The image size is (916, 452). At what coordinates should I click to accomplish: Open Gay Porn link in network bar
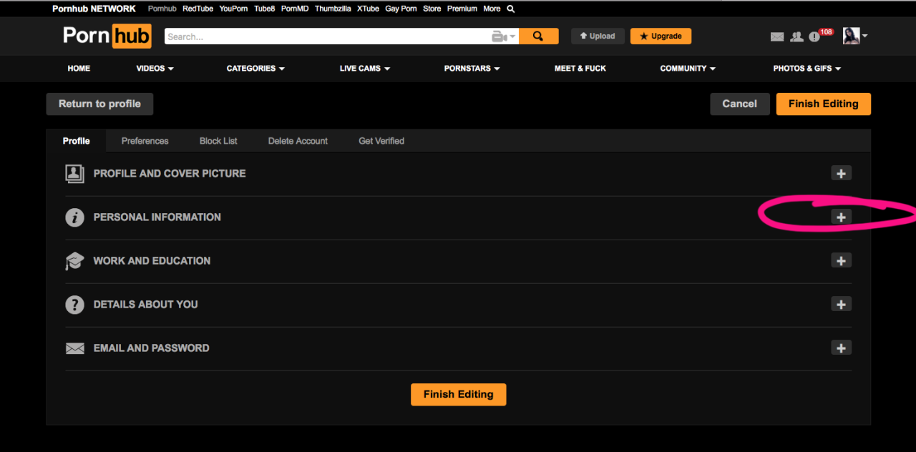click(401, 9)
